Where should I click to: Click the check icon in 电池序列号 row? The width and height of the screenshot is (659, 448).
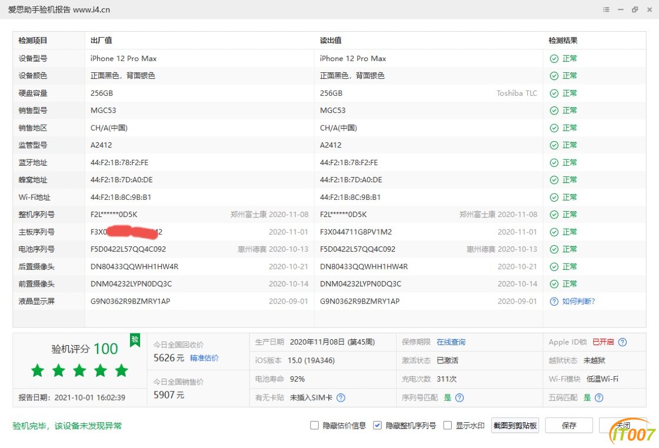point(554,249)
